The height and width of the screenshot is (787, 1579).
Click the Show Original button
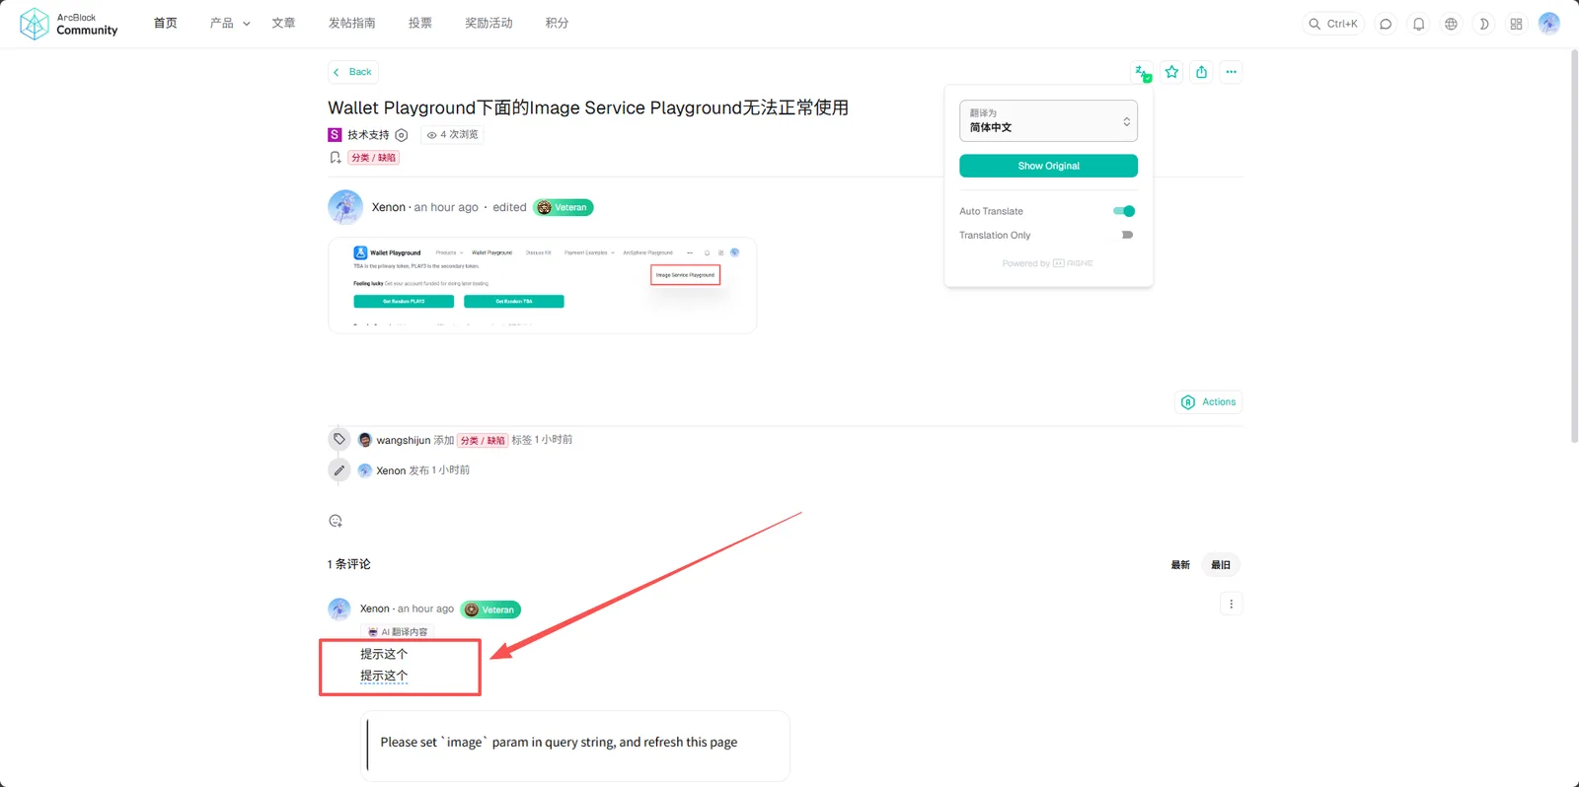(1048, 166)
